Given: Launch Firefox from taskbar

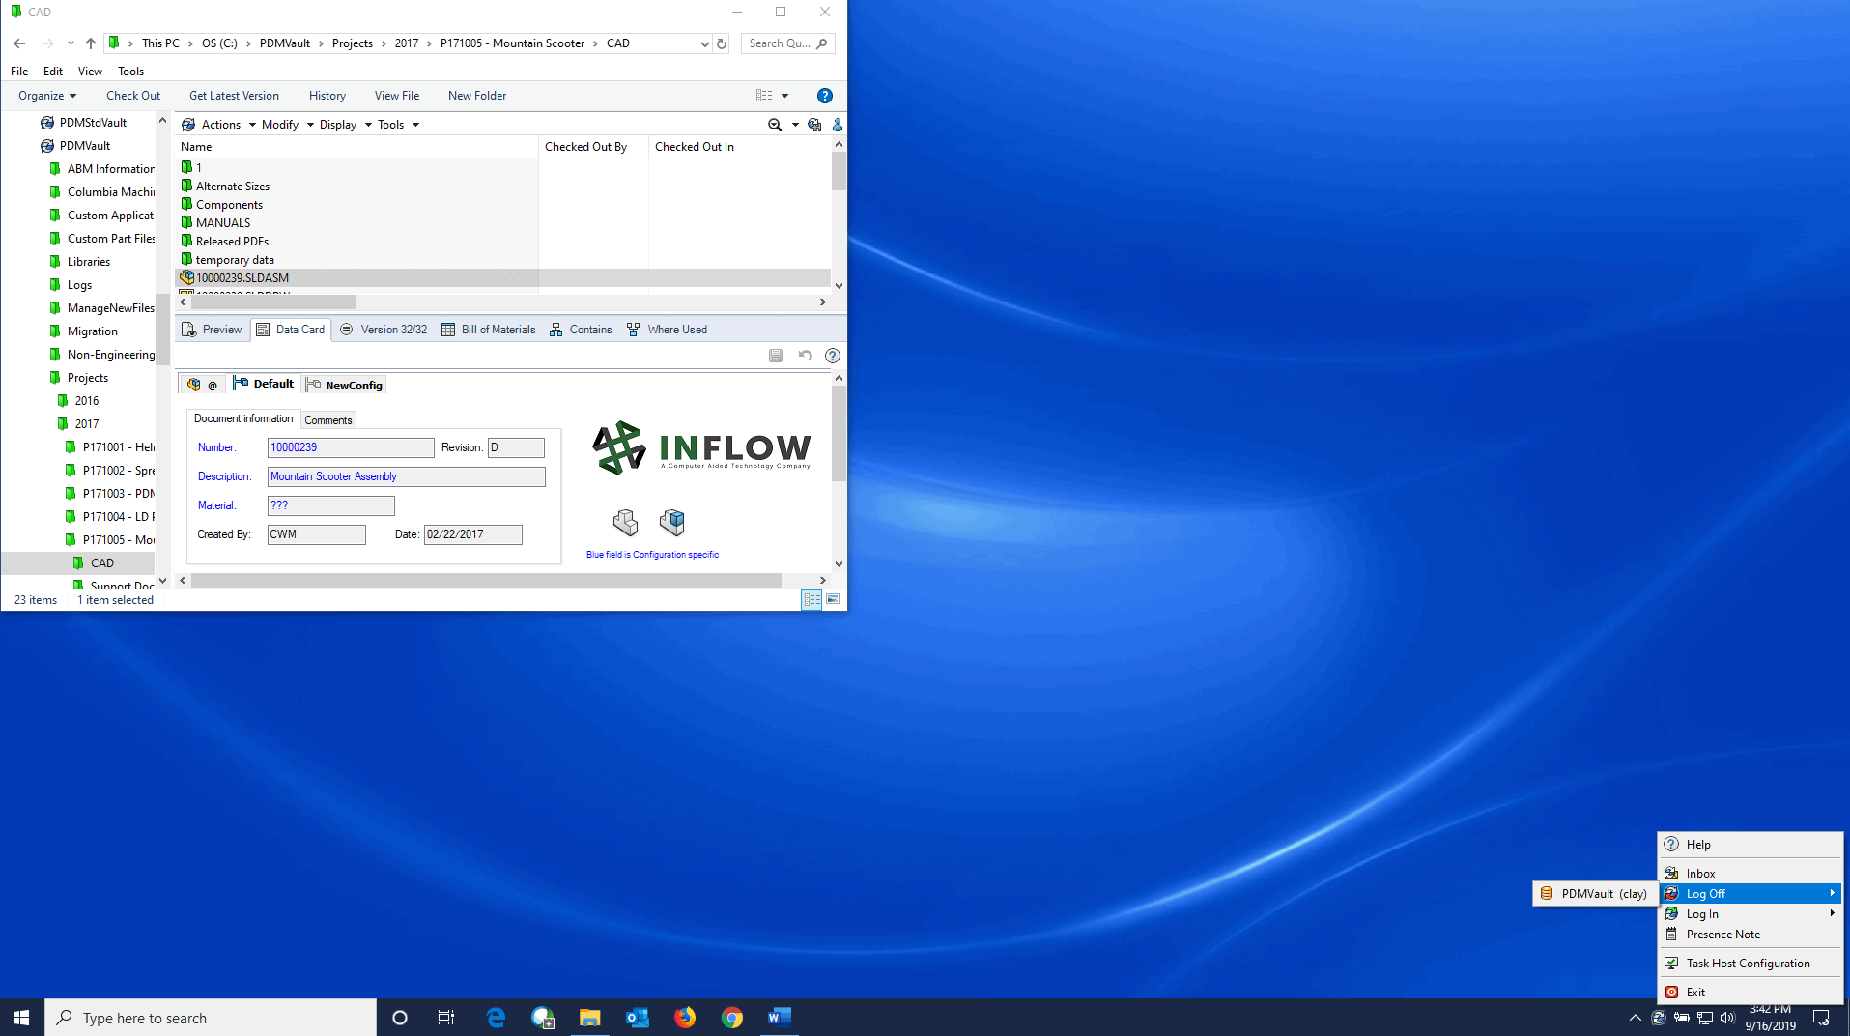Looking at the screenshot, I should click(x=684, y=1018).
